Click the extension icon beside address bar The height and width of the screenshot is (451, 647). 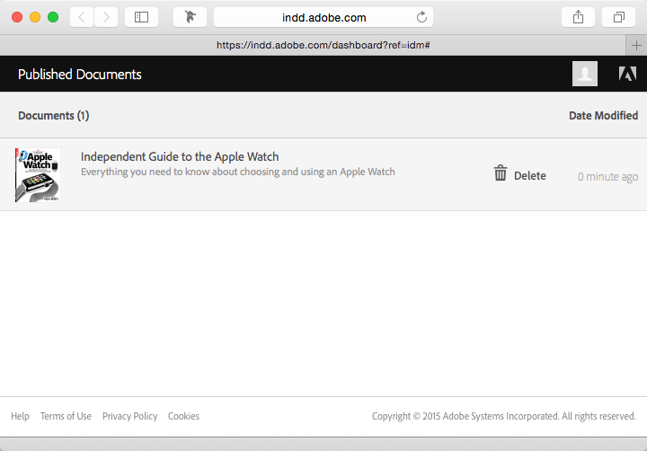[x=190, y=17]
